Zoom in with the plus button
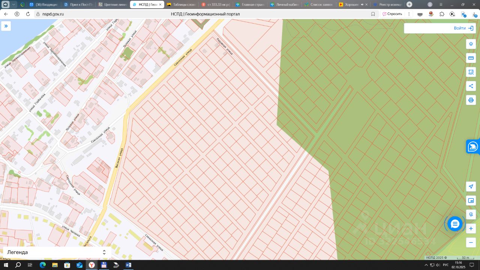This screenshot has height=270, width=480. click(x=471, y=228)
